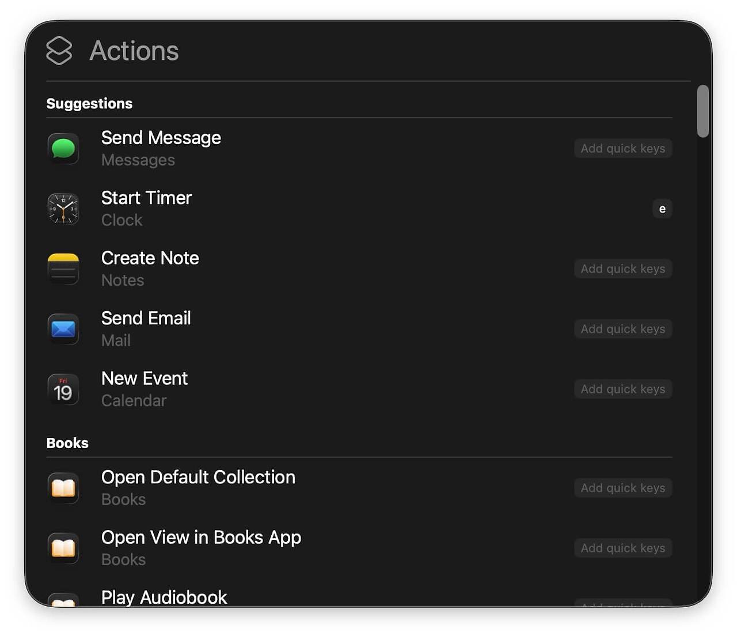Click the Clock subtitle under Start Timer
737x636 pixels.
coord(121,220)
